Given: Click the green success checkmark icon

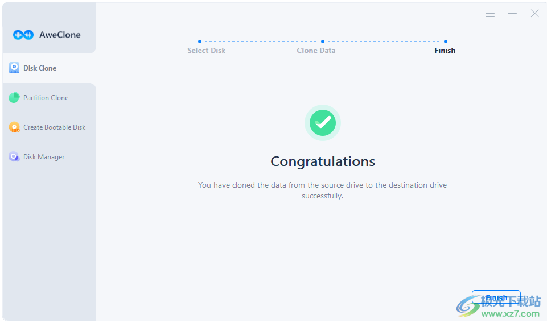Looking at the screenshot, I should 323,123.
